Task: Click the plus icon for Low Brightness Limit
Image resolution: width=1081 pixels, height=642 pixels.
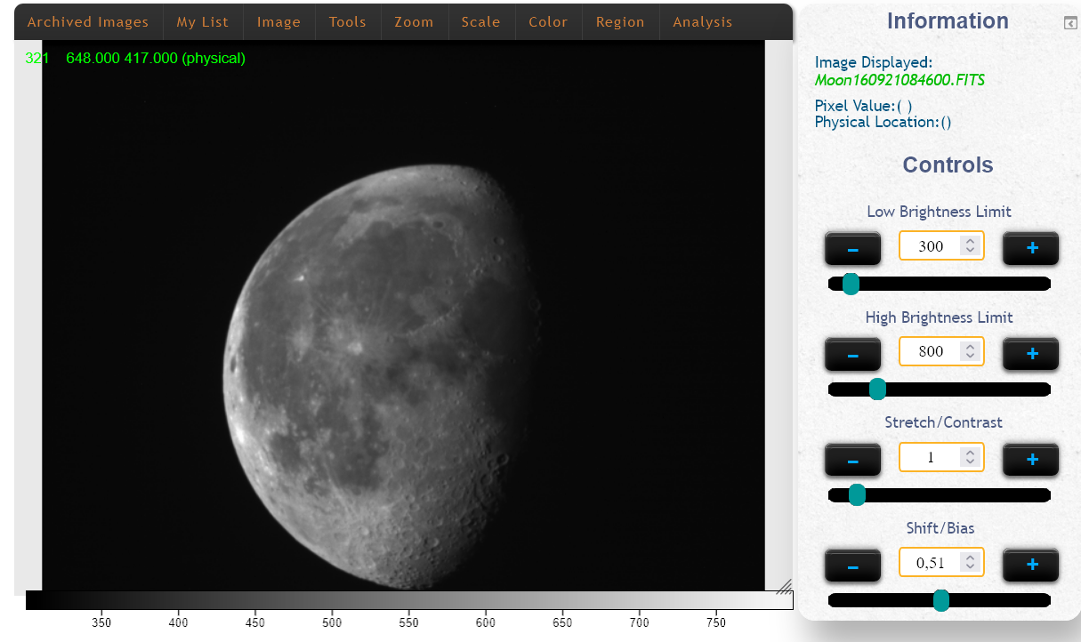Action: pyautogui.click(x=1030, y=248)
